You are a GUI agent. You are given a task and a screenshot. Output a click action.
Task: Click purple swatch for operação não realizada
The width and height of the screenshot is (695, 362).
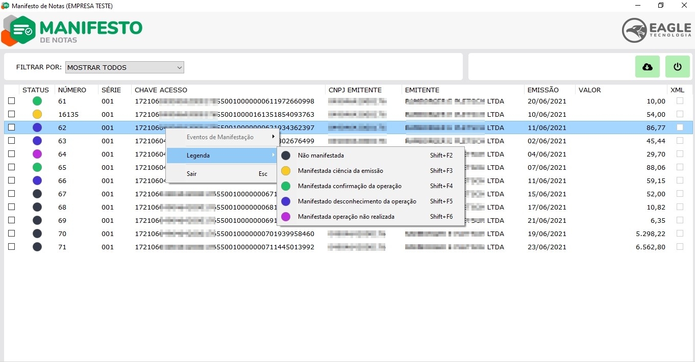tap(286, 217)
